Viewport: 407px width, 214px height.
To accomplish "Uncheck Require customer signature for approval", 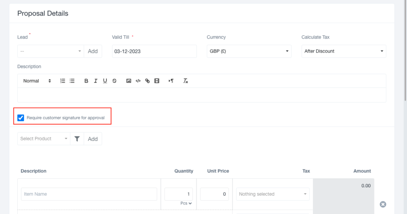I will pyautogui.click(x=21, y=118).
